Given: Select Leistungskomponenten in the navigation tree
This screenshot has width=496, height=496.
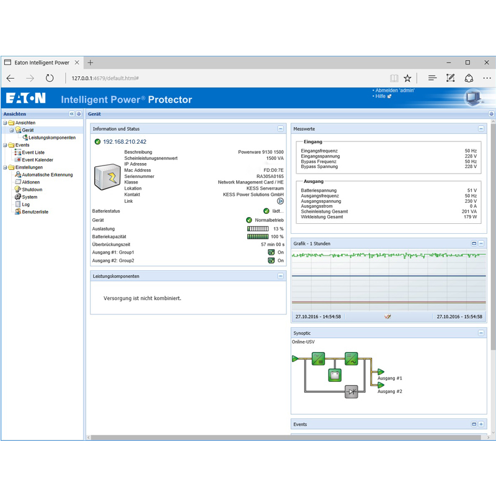Looking at the screenshot, I should click(x=53, y=137).
